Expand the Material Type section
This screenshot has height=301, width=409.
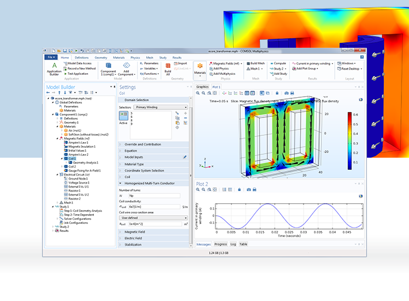(x=154, y=164)
